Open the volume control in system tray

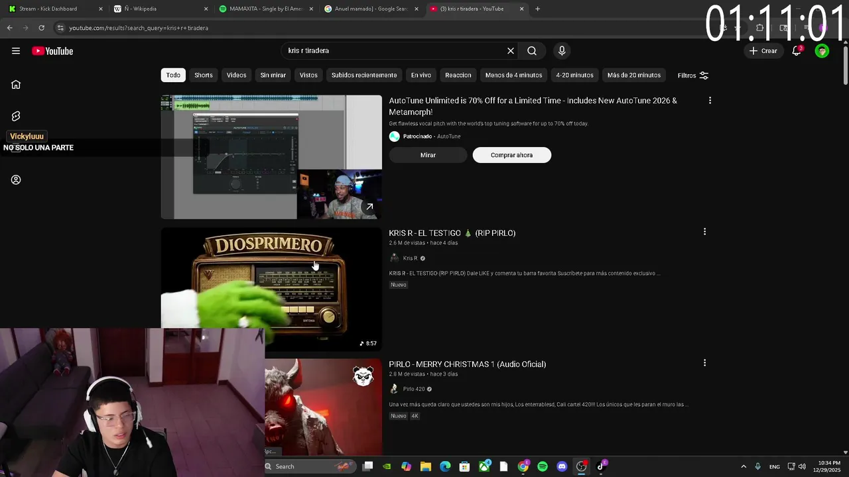[x=802, y=466]
